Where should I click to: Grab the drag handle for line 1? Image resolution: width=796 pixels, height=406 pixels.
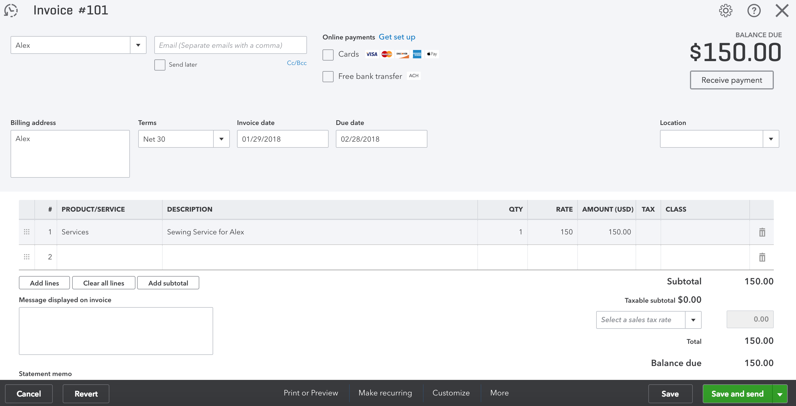[27, 232]
